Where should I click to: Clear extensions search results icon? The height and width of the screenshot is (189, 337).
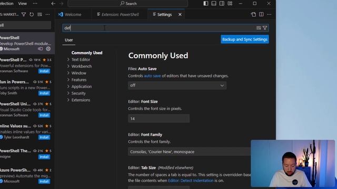coord(39,14)
